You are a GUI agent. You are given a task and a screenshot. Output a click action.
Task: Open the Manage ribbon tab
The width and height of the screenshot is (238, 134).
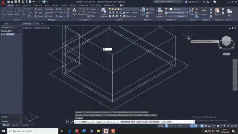click(55, 5)
